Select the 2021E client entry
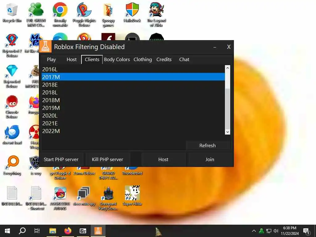 click(133, 123)
